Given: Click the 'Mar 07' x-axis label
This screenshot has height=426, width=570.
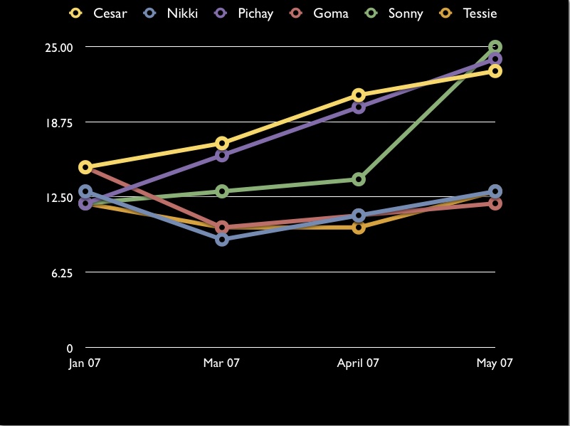Looking at the screenshot, I should 222,363.
